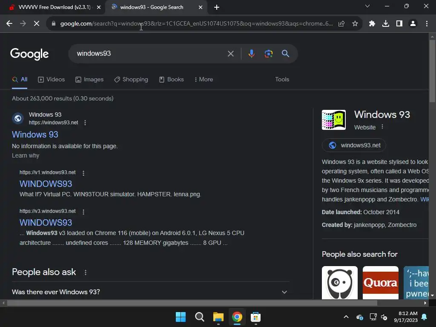Click the 'Learn why' link
Image resolution: width=436 pixels, height=327 pixels.
(x=26, y=155)
